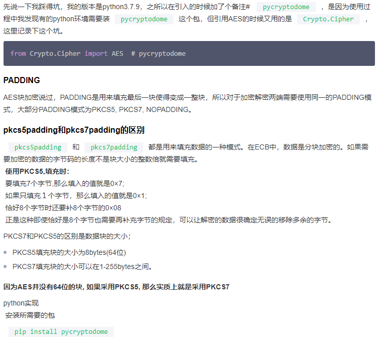Screen dimensions: 378x342
Task: Click the code block import line
Action: (x=98, y=53)
